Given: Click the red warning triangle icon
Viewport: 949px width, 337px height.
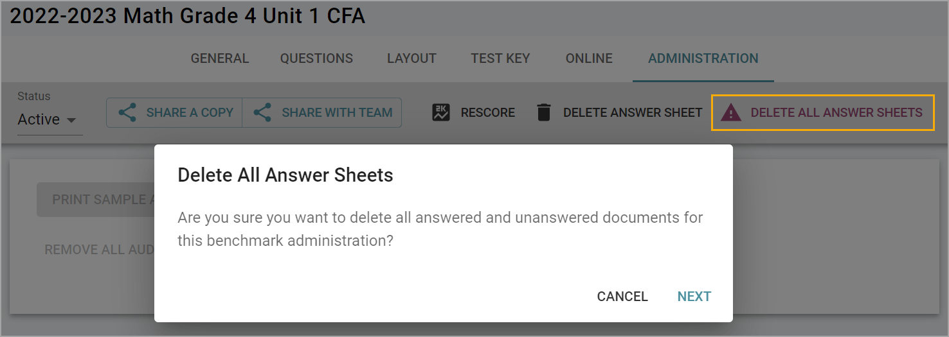Looking at the screenshot, I should [x=730, y=113].
